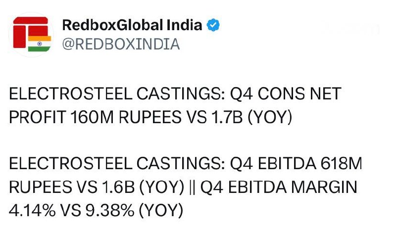
Task: Click the || separator in the tweet
Action: click(x=192, y=187)
